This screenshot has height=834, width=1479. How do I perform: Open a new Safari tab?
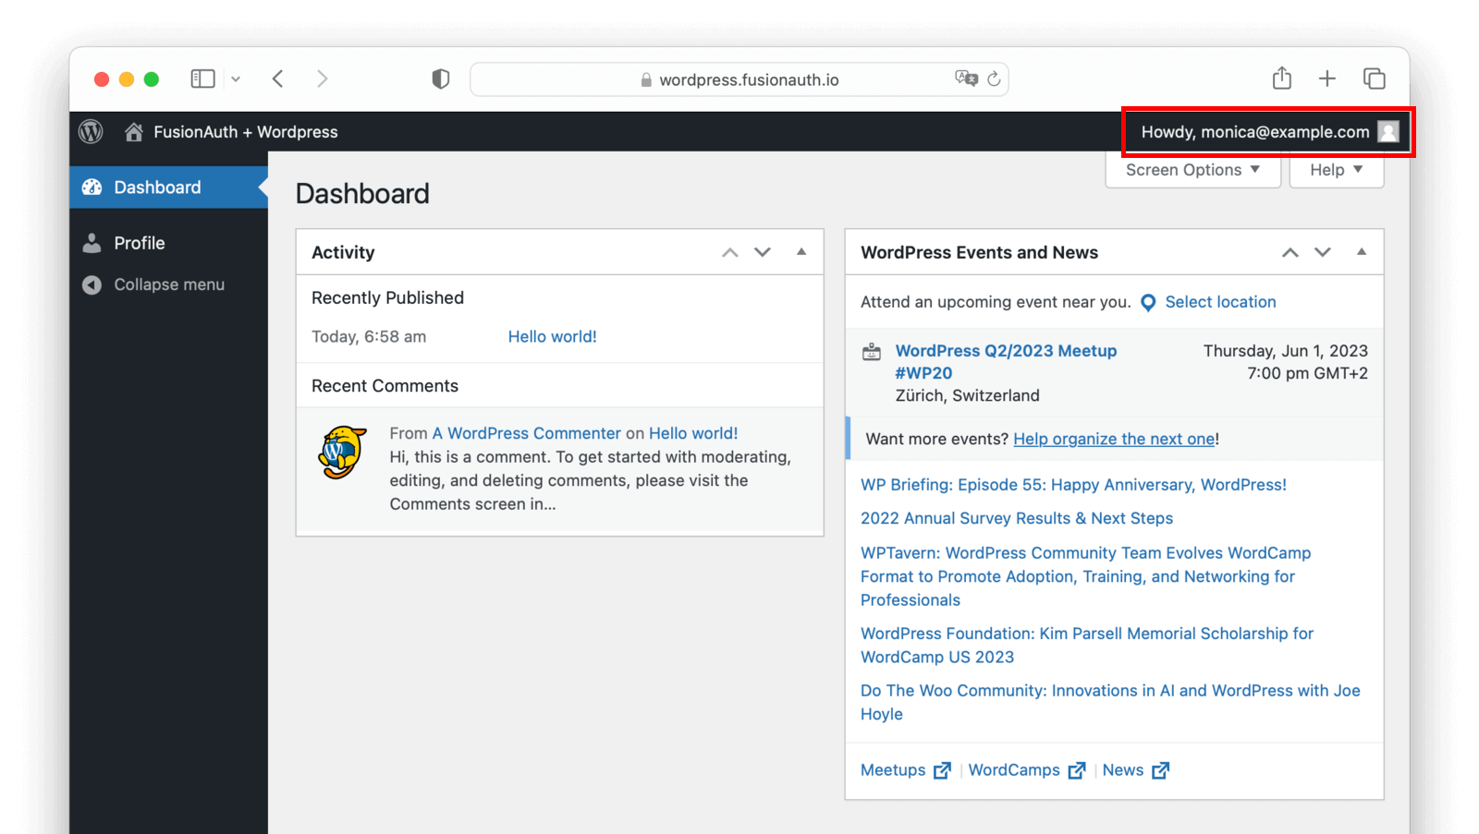(x=1327, y=79)
